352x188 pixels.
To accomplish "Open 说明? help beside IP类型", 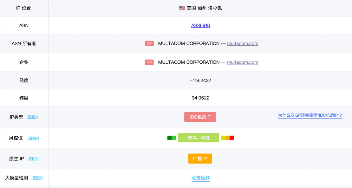I will (x=33, y=117).
